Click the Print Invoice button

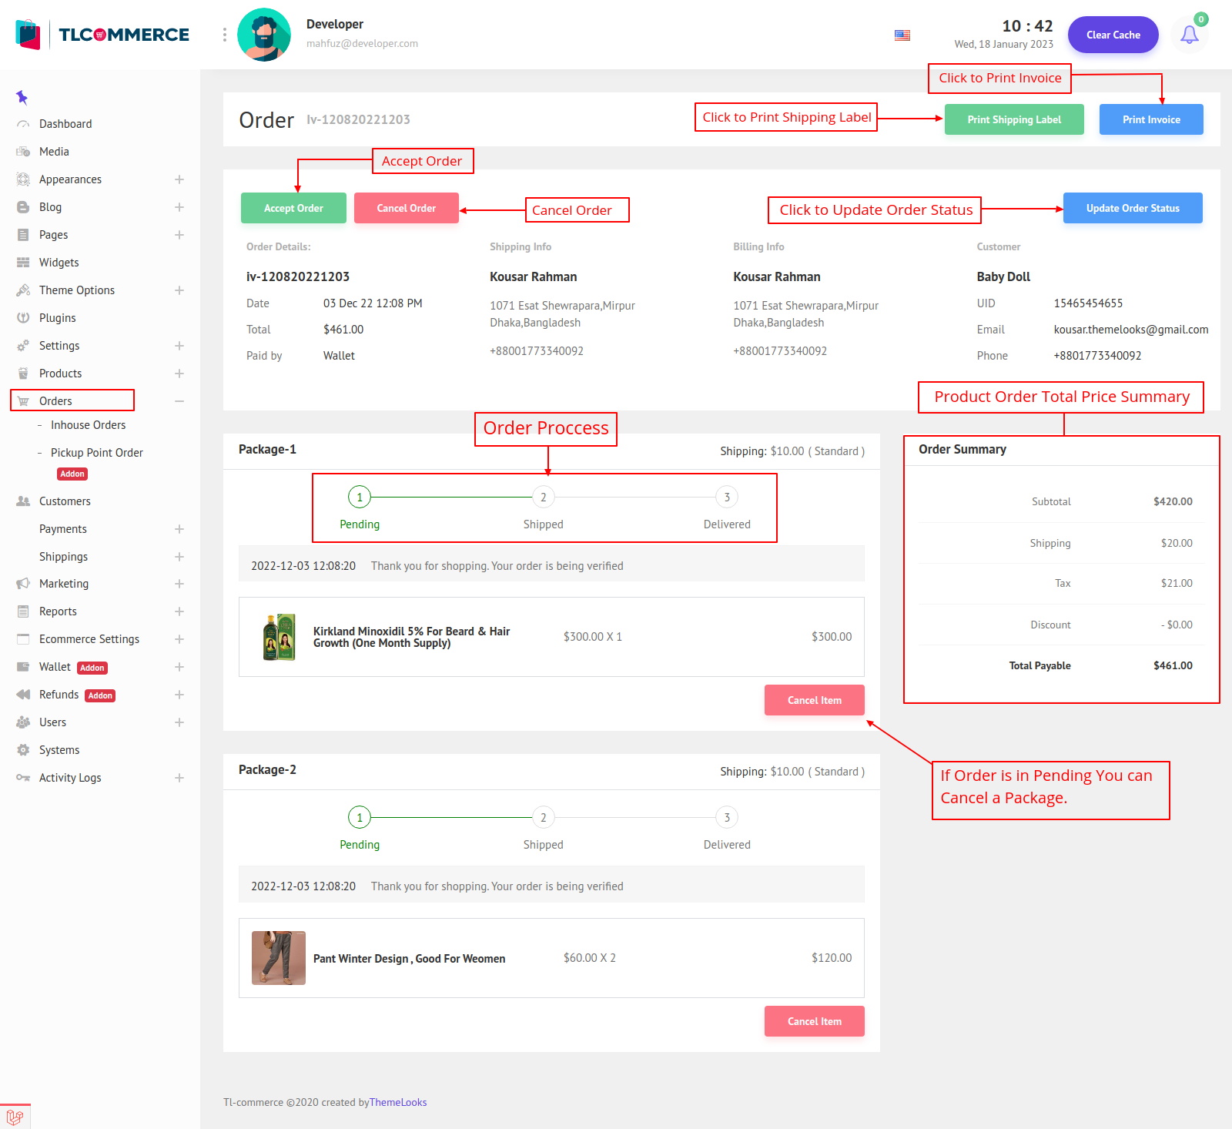pyautogui.click(x=1150, y=119)
